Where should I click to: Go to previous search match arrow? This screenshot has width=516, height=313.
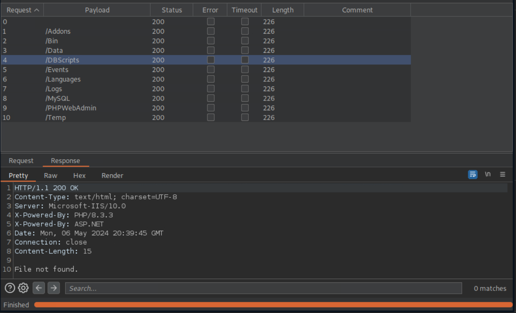(39, 288)
